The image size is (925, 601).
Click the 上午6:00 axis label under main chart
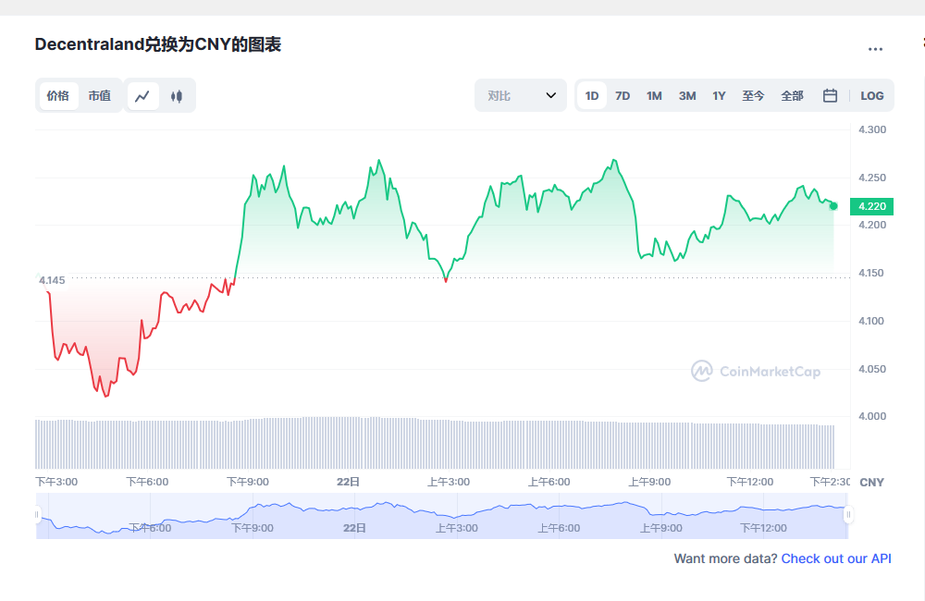(x=549, y=482)
